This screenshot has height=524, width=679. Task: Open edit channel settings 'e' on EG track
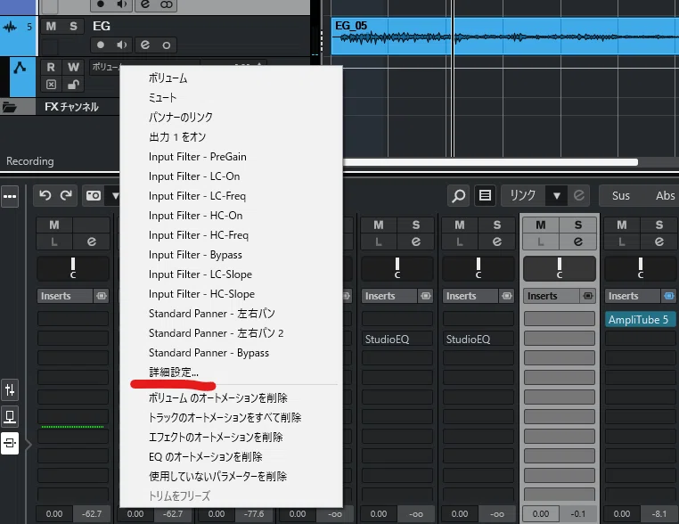(x=144, y=45)
